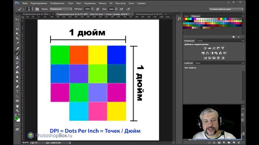Select the Paint Bucket tool
The width and height of the screenshot is (259, 145).
(x=17, y=72)
